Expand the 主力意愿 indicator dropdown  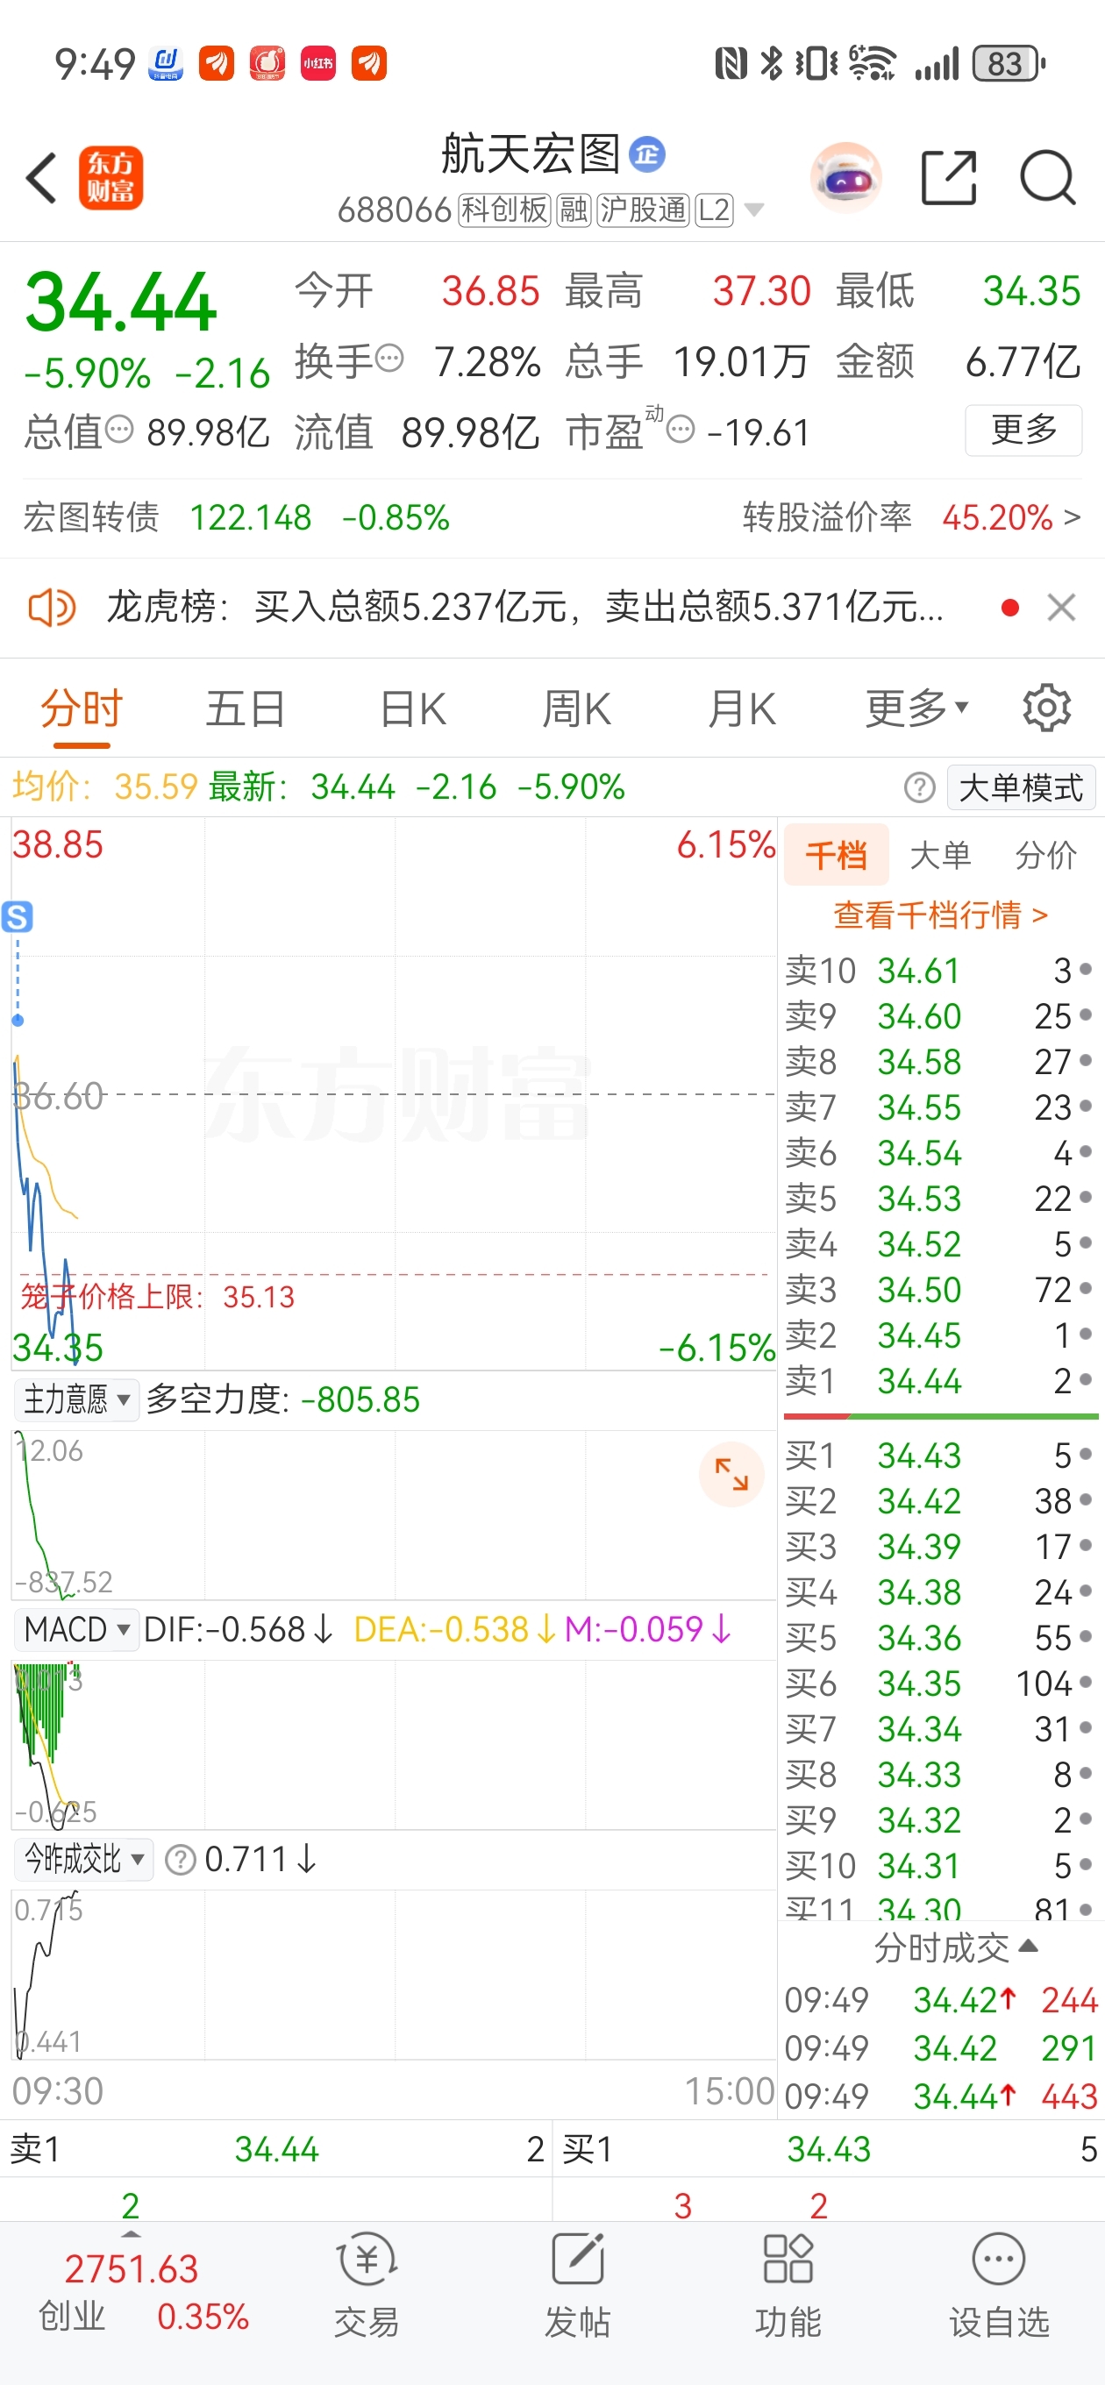click(x=76, y=1399)
